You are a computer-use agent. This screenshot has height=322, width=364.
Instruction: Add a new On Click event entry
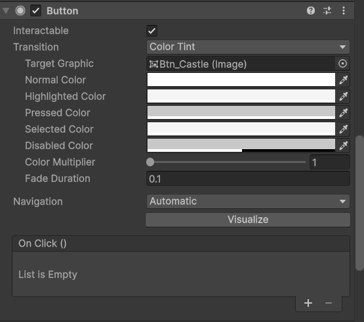[308, 303]
